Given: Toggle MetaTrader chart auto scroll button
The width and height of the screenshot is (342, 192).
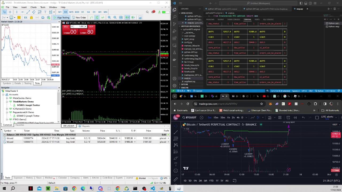Looking at the screenshot, I should click(x=127, y=18).
